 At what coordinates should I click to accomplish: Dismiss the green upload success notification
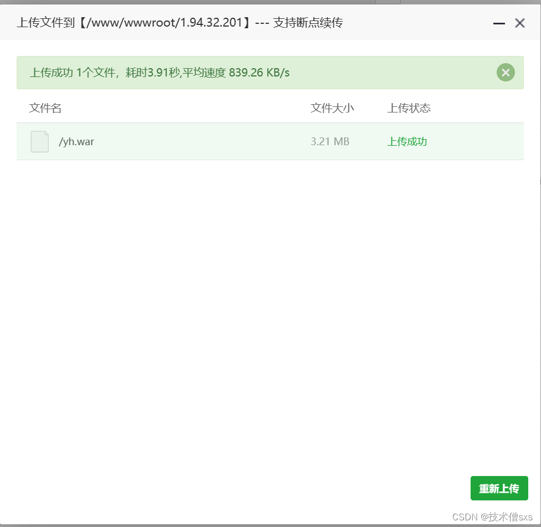click(506, 73)
